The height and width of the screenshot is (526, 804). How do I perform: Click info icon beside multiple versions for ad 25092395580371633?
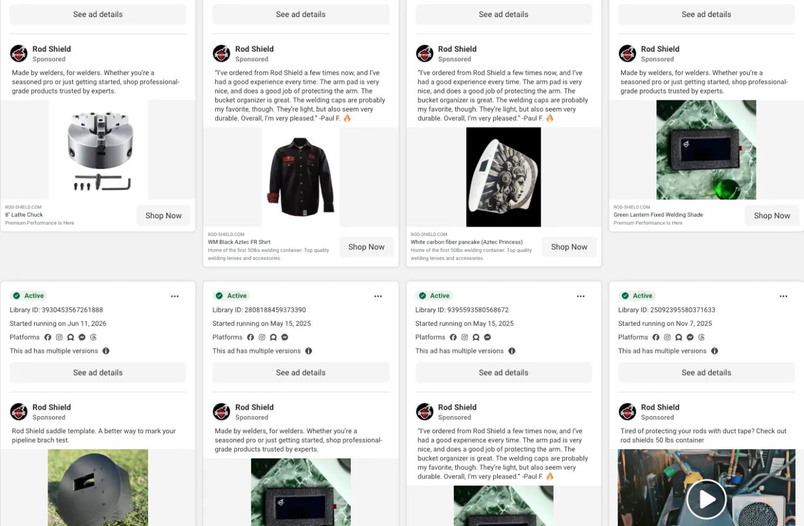715,351
